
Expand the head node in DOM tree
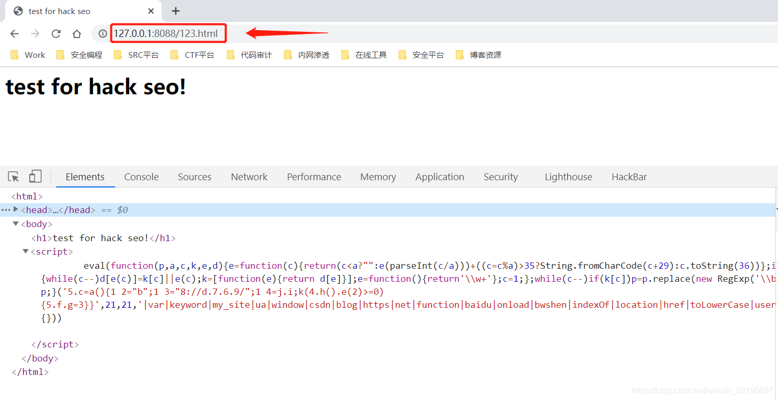pos(16,209)
